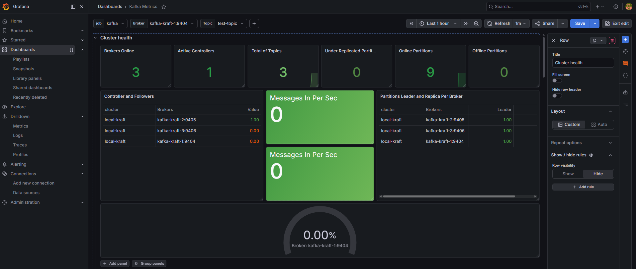Viewport: 636px width, 269px height.
Task: Select Auto layout option
Action: (599, 125)
